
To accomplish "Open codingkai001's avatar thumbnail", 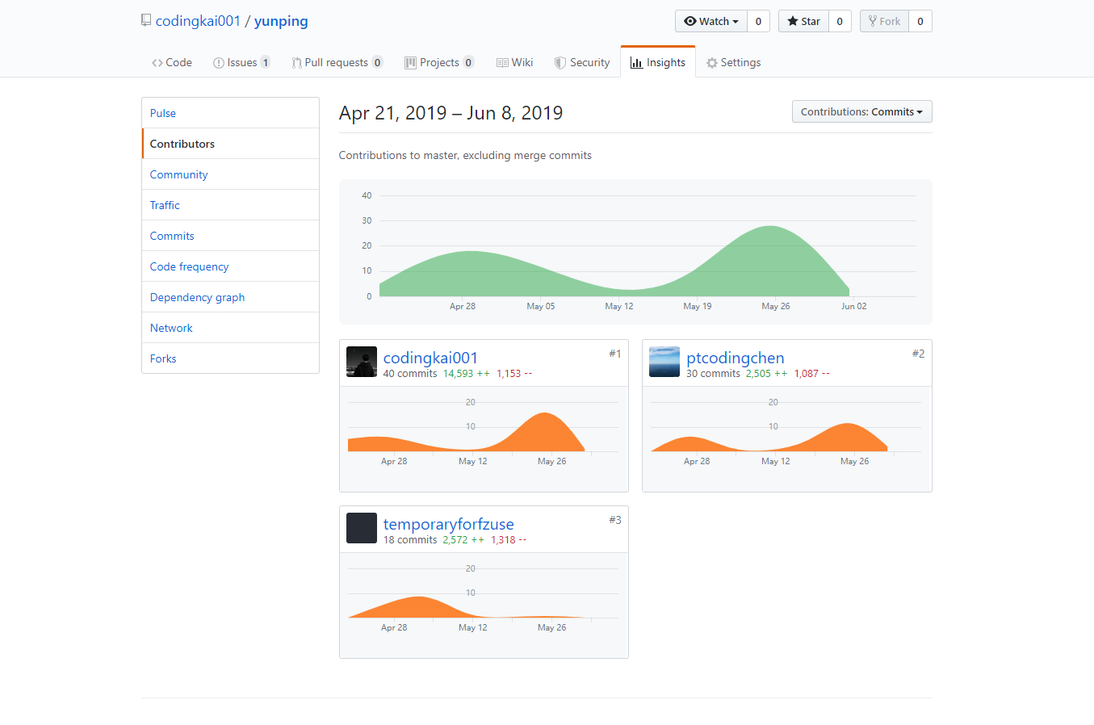I will [361, 362].
